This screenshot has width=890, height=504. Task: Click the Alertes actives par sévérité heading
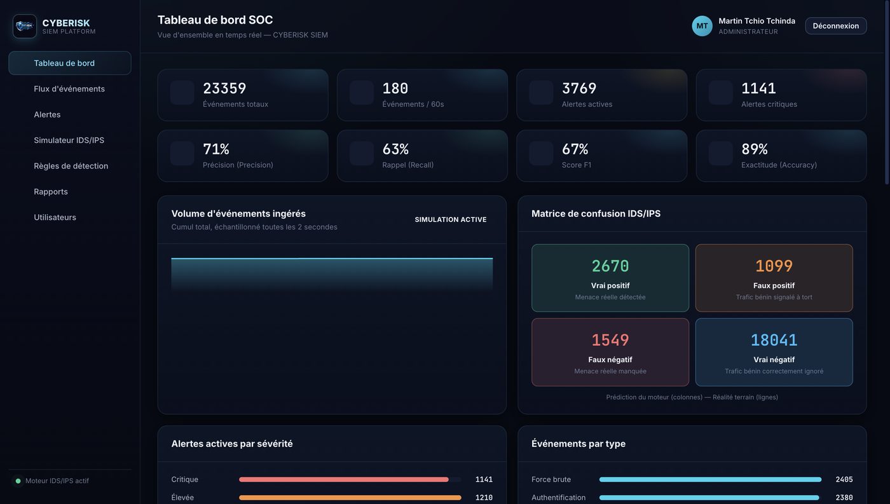232,444
